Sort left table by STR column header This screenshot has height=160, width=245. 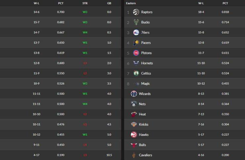pos(85,3)
